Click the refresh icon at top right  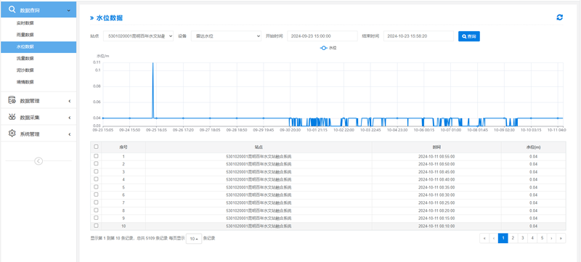click(559, 17)
